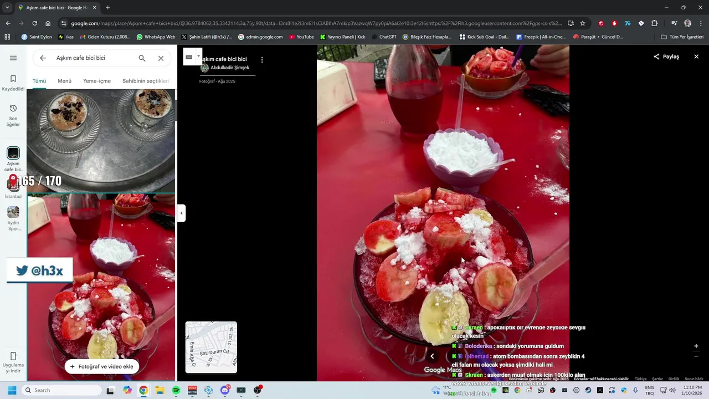
Task: Open the Aşkım cafe bic... sidebar shortcut
Action: [13, 160]
